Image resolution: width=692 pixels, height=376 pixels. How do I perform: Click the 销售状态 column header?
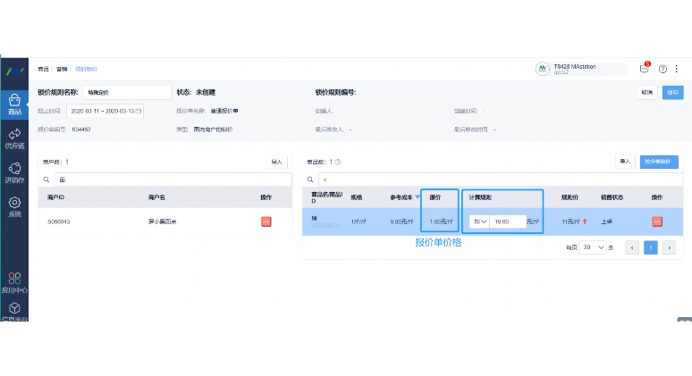[612, 197]
